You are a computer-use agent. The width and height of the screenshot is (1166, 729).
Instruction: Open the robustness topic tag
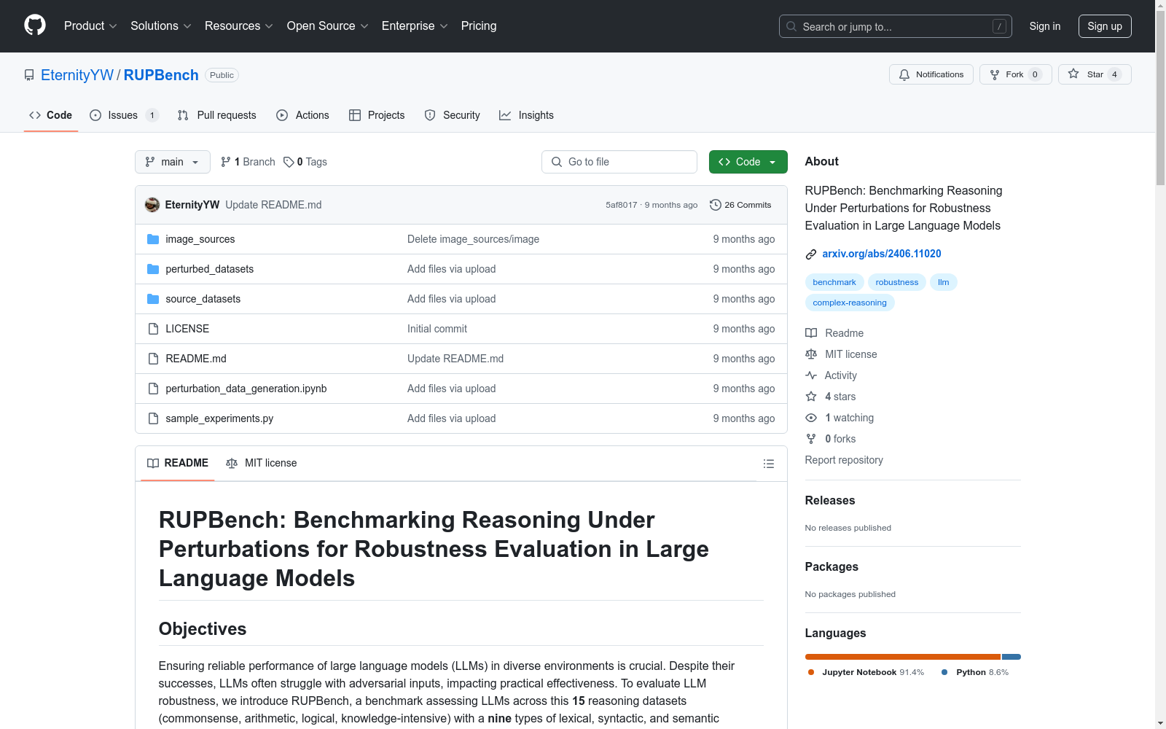(x=897, y=282)
